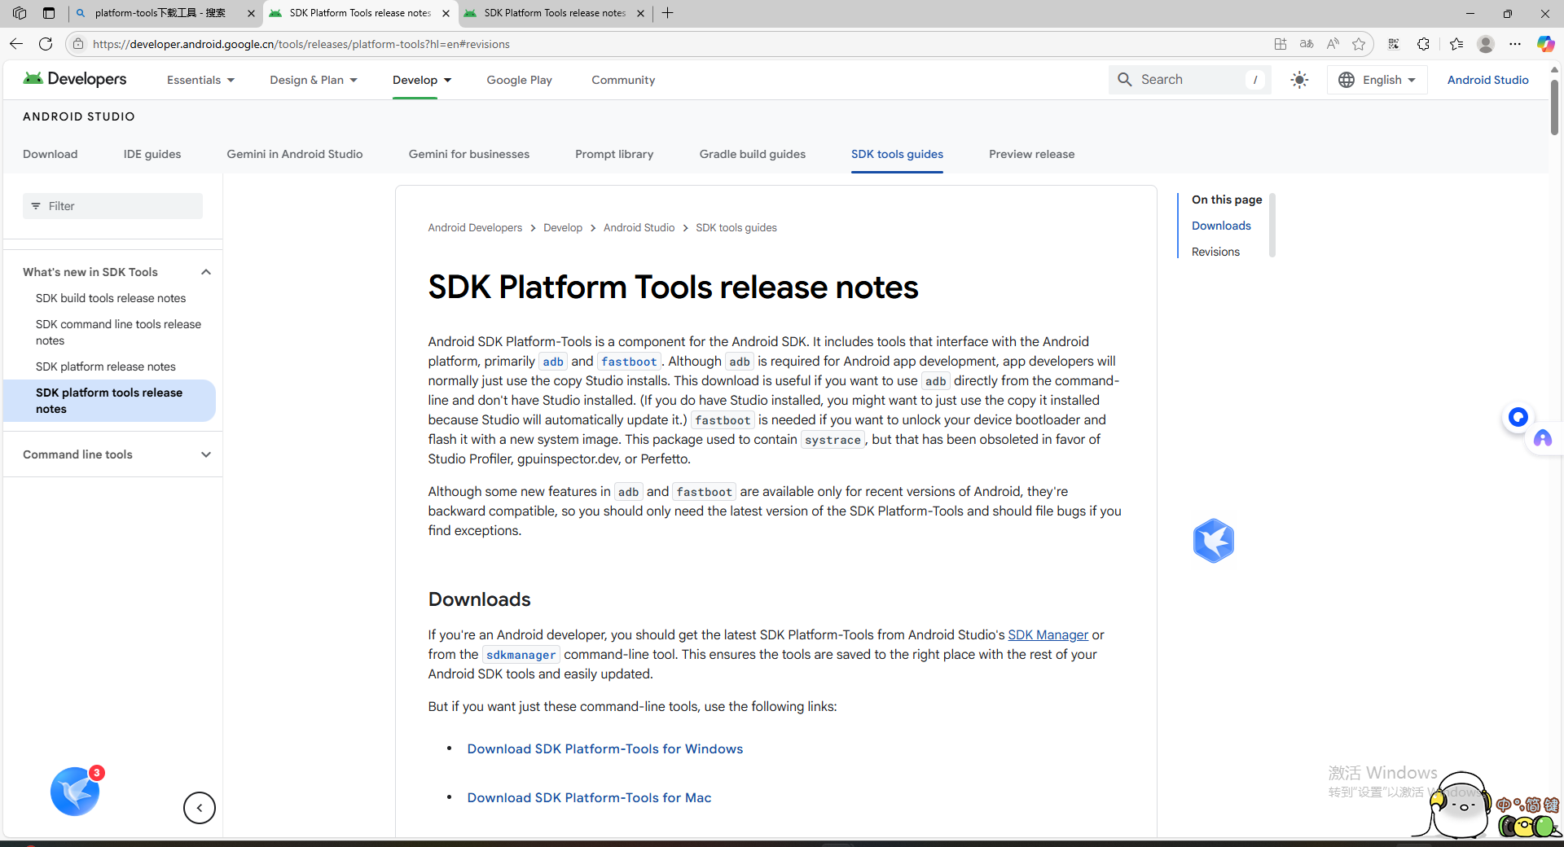Close the platform-tools search tab
1564x847 pixels.
251,13
